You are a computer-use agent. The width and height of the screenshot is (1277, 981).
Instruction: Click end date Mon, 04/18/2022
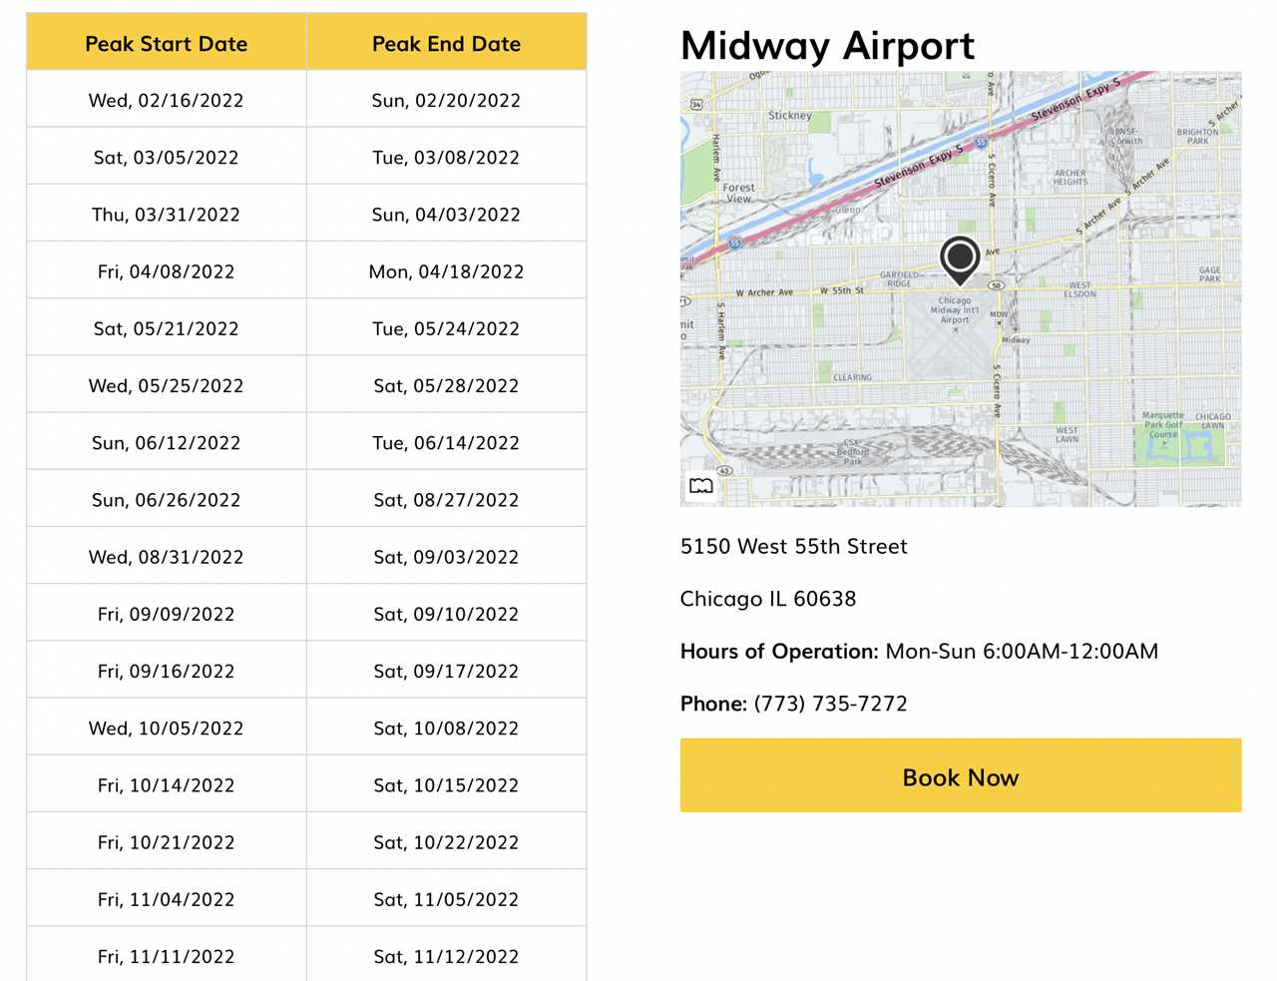coord(446,271)
